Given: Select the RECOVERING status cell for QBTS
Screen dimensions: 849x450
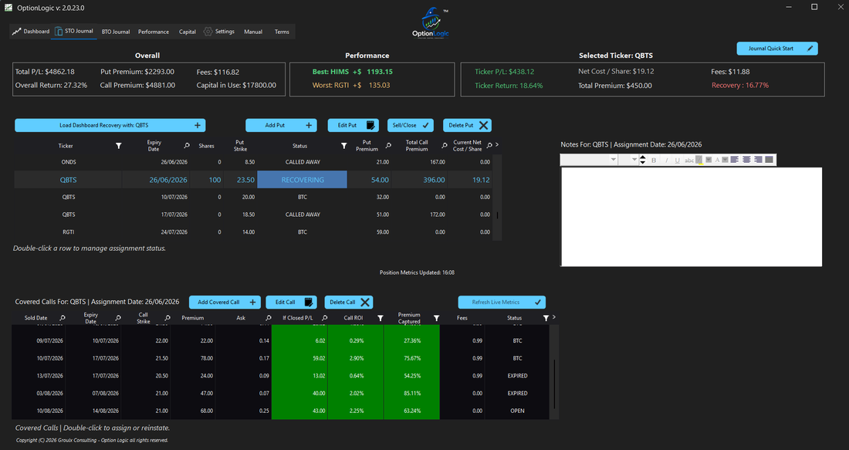Looking at the screenshot, I should pyautogui.click(x=302, y=180).
